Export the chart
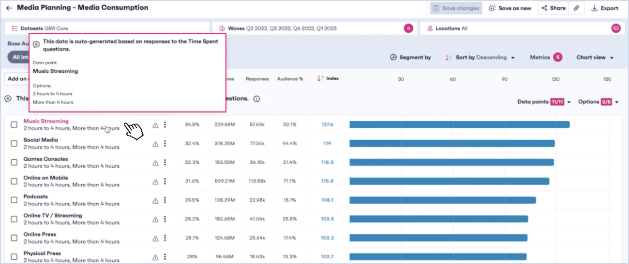The image size is (629, 264). pyautogui.click(x=605, y=8)
